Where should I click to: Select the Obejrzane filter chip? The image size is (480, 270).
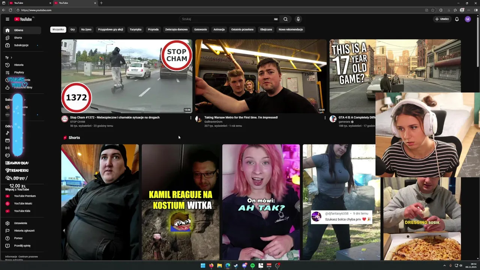(x=266, y=29)
